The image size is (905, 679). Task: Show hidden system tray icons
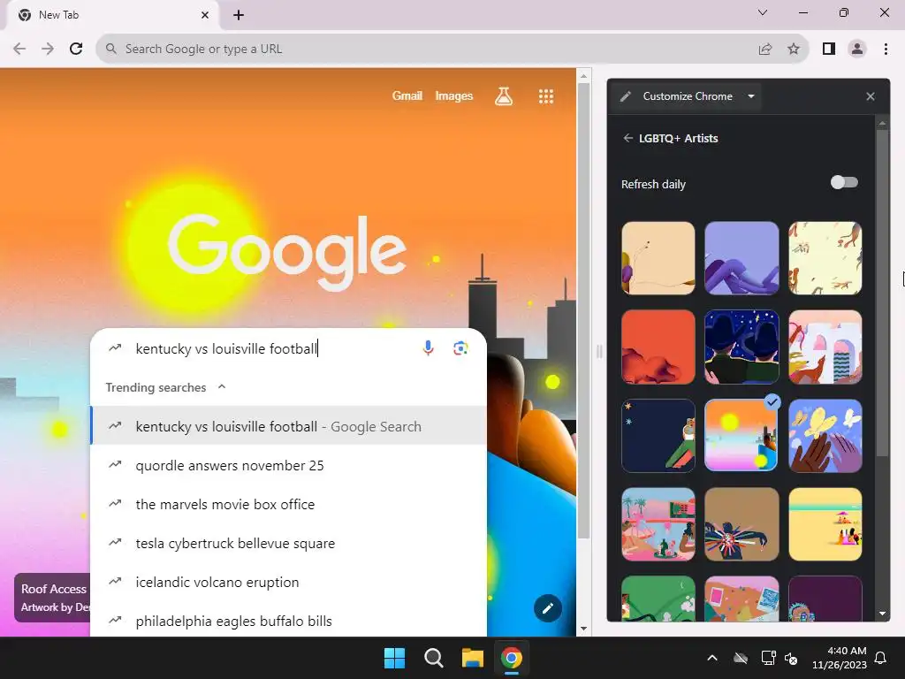pyautogui.click(x=712, y=658)
